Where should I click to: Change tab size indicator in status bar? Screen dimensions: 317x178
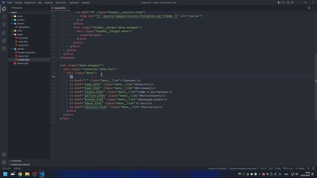coord(244,168)
